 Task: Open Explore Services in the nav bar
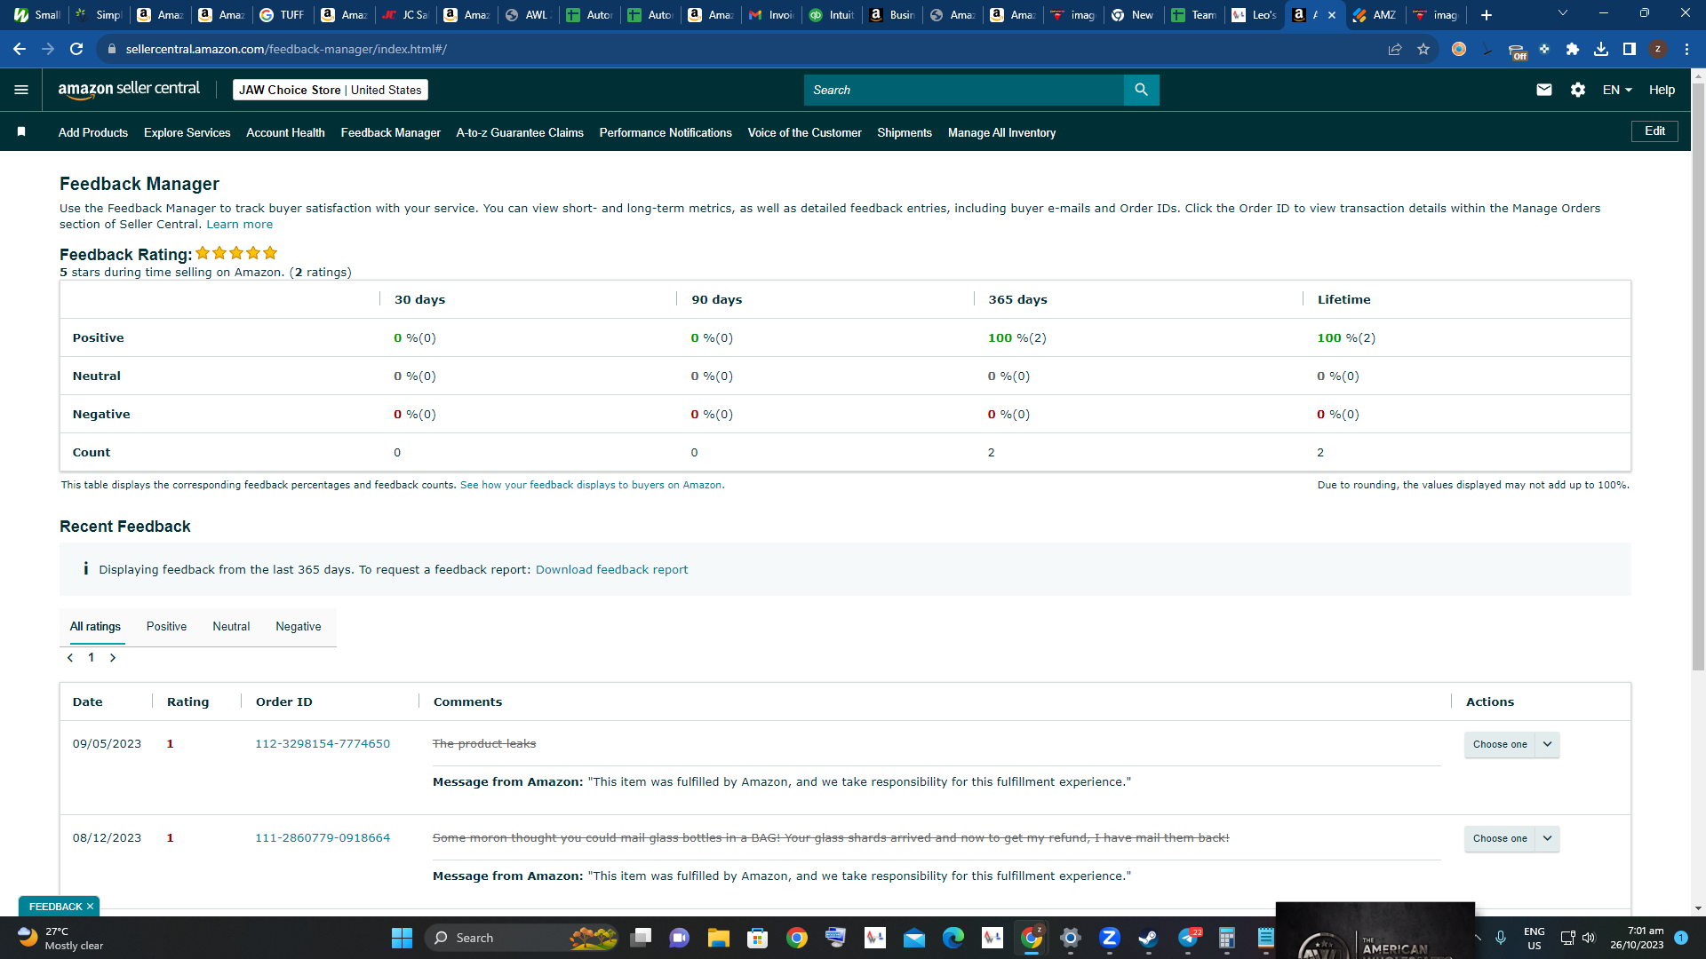pyautogui.click(x=187, y=132)
